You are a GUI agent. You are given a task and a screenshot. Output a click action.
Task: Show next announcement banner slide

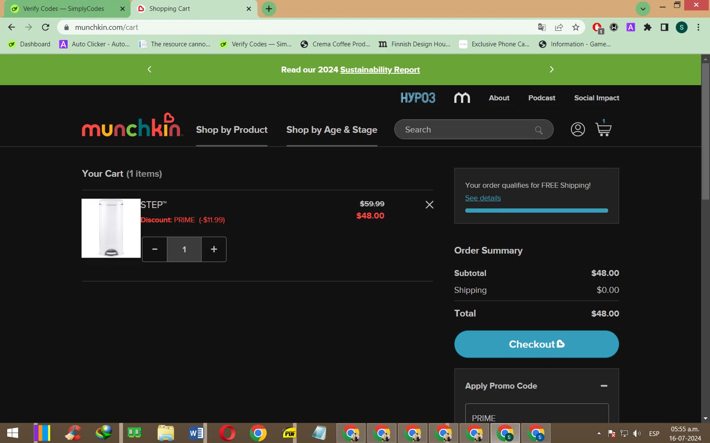pos(551,69)
